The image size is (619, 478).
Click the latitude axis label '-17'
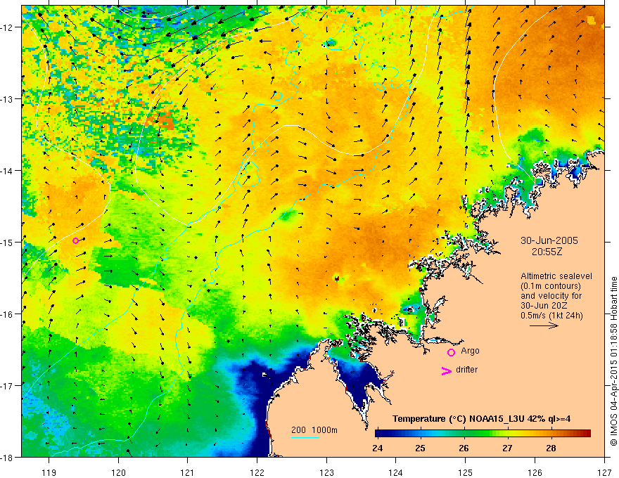coord(8,386)
